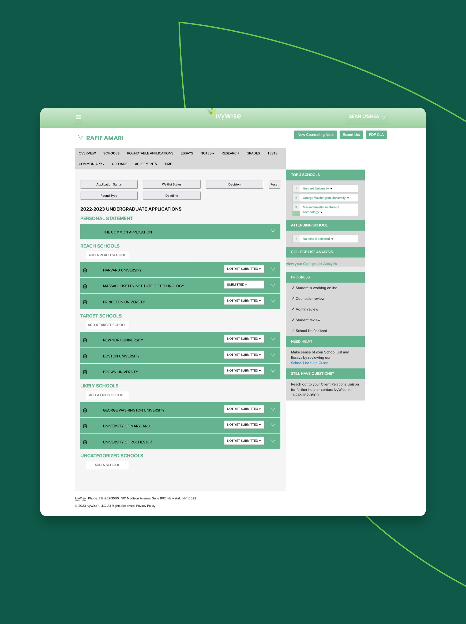
Task: Open Boston University status dropdown
Action: (244, 355)
